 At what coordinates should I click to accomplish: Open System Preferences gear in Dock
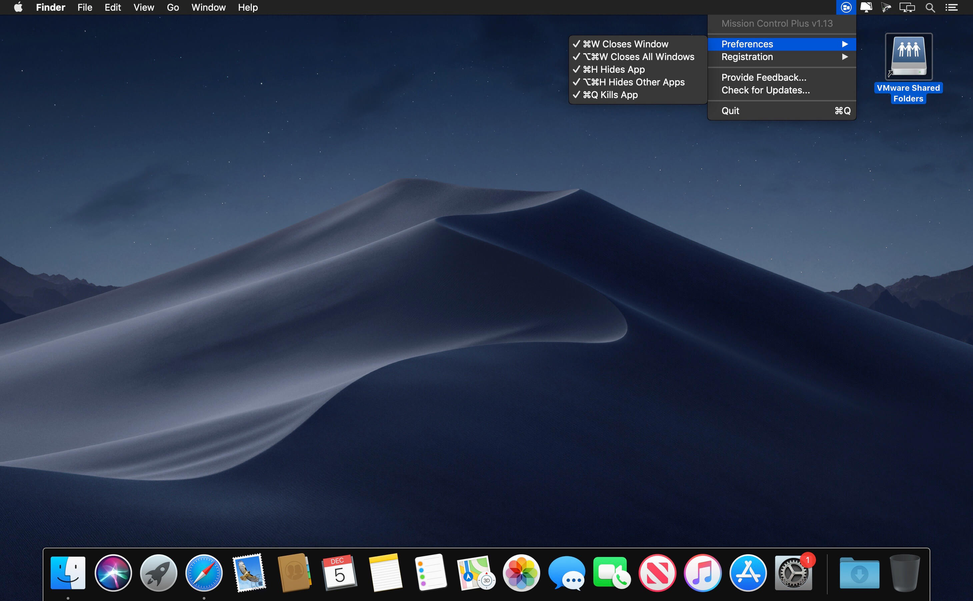(x=793, y=573)
